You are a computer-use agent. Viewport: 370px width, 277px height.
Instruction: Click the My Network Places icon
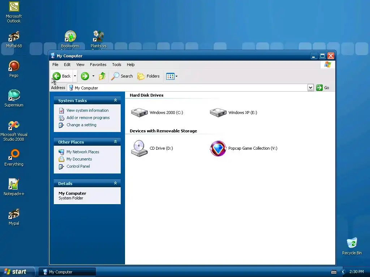(x=61, y=152)
